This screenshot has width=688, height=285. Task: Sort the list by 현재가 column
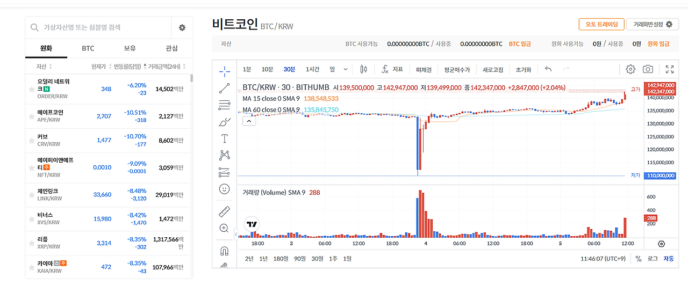coord(101,67)
